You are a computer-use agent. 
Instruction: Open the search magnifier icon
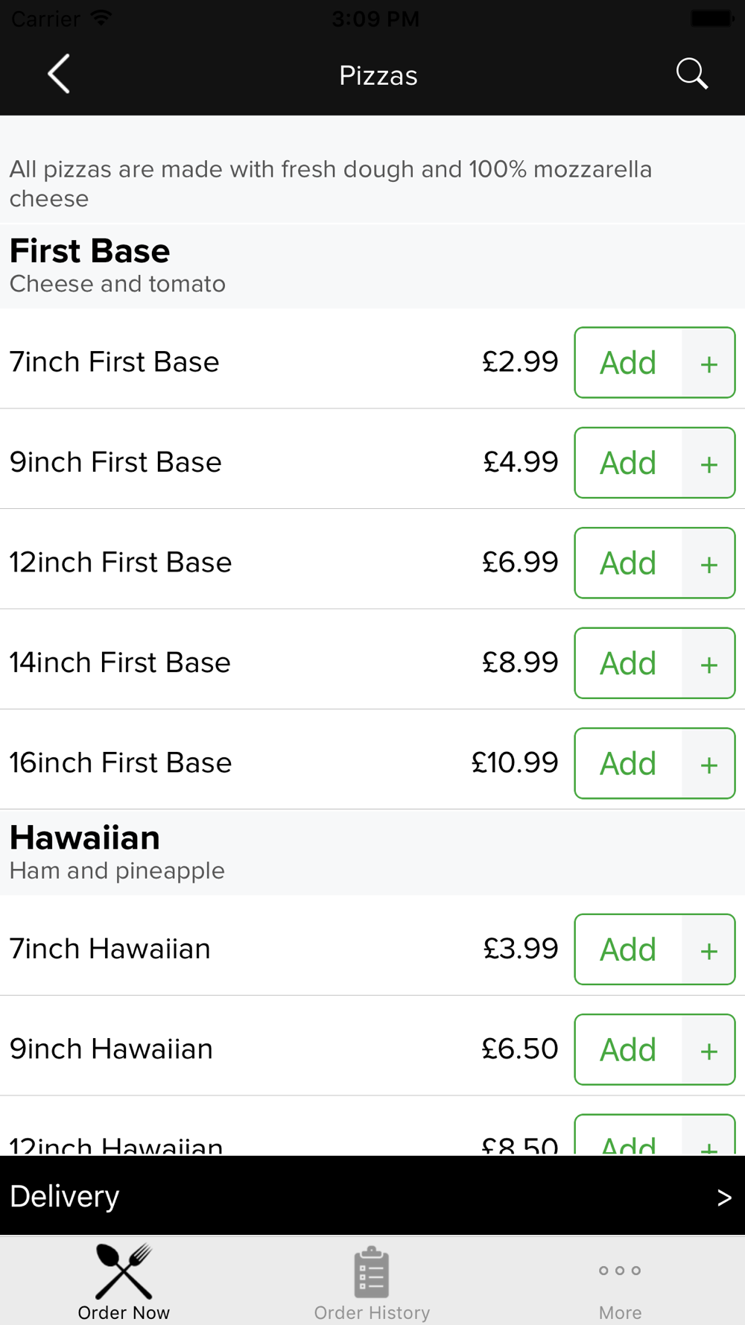(692, 74)
